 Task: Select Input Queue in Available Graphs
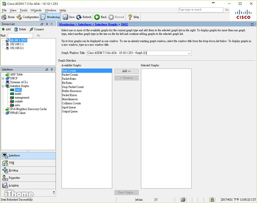pyautogui.click(x=87, y=107)
